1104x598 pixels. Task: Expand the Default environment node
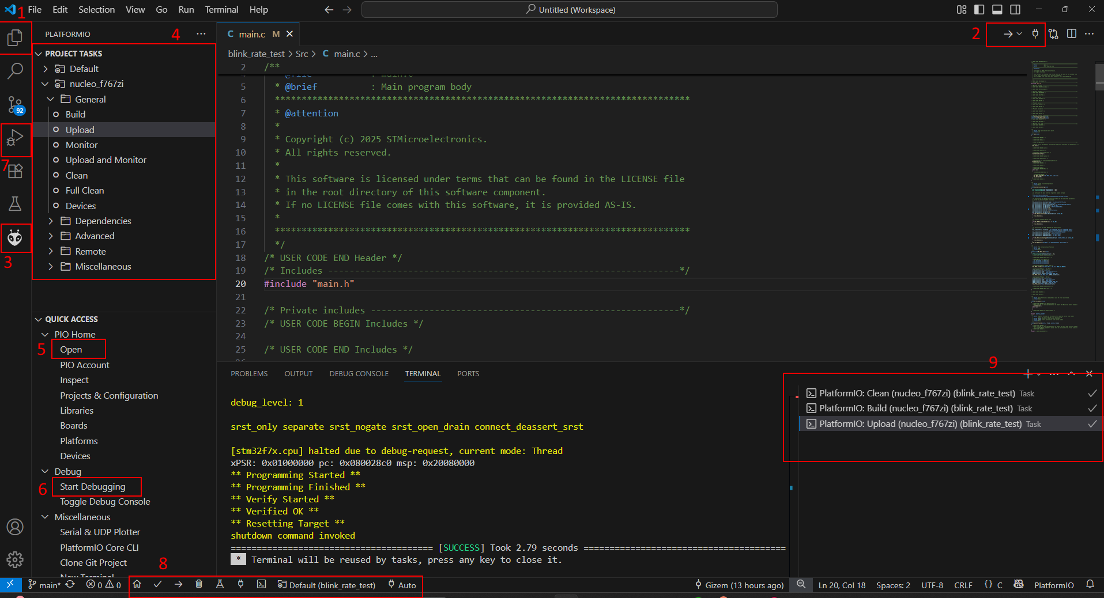46,69
